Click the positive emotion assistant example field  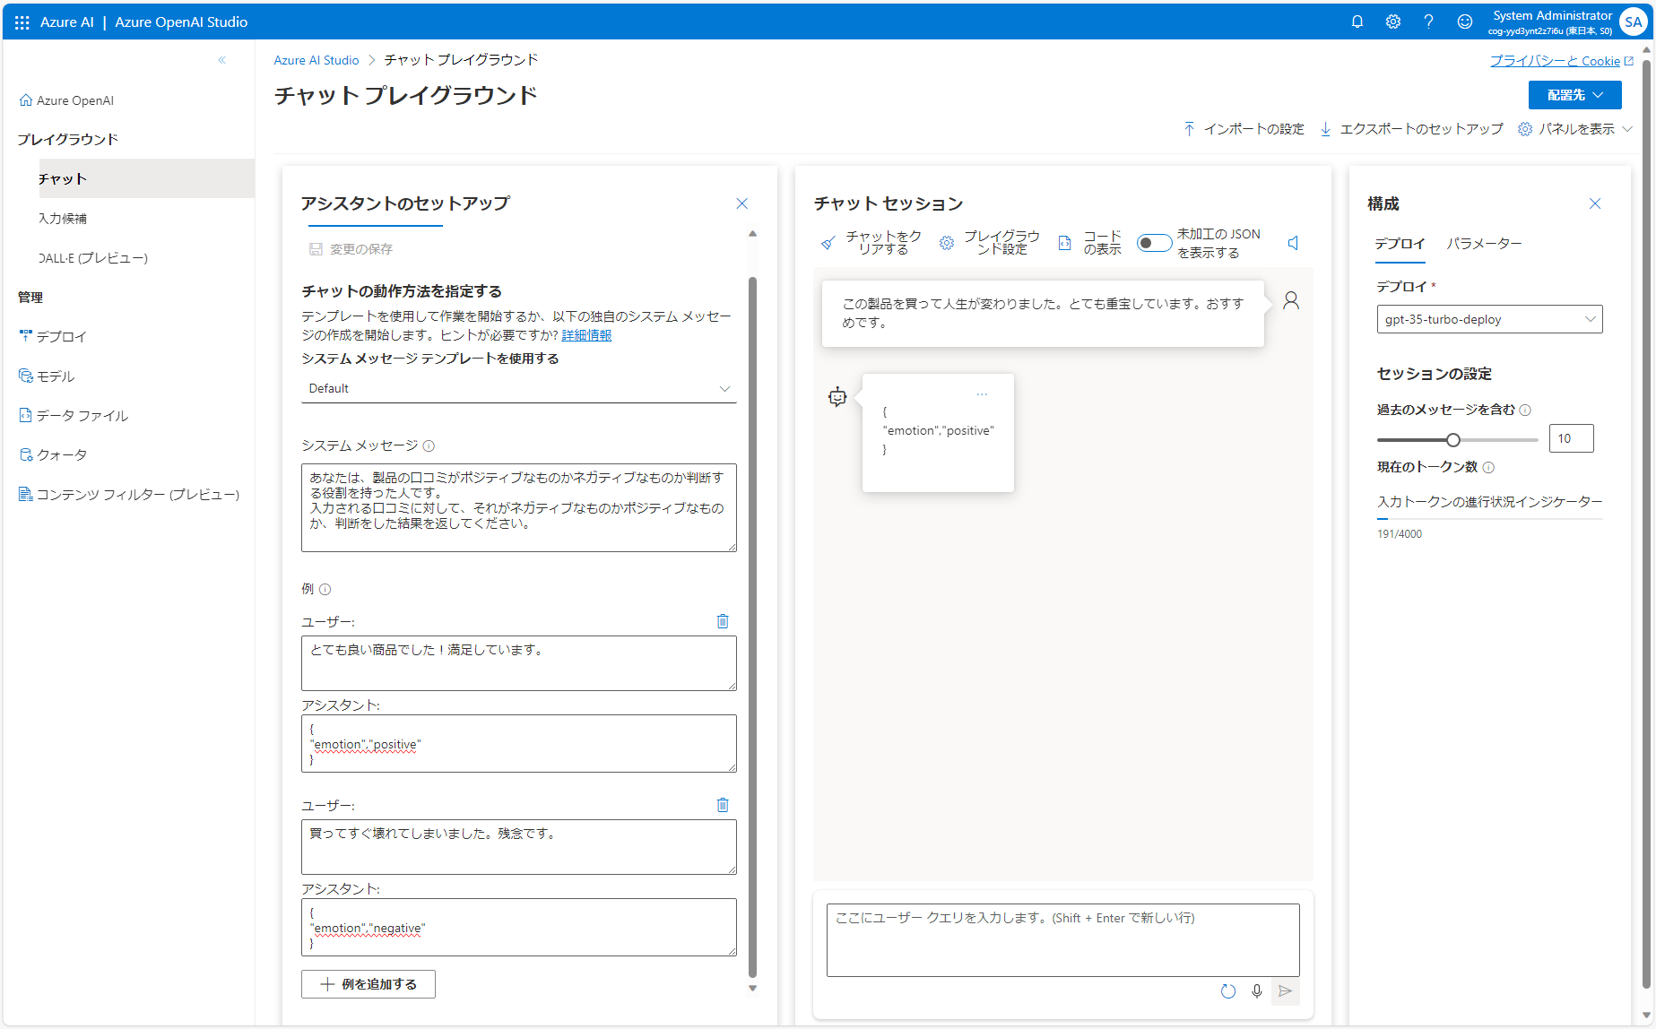click(519, 743)
